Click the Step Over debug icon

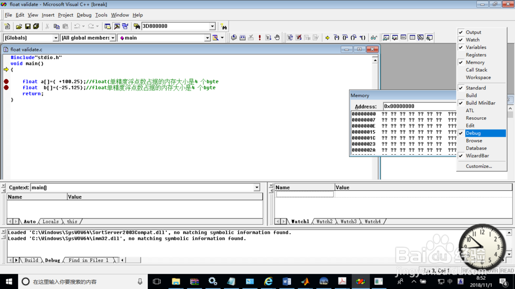coord(345,38)
